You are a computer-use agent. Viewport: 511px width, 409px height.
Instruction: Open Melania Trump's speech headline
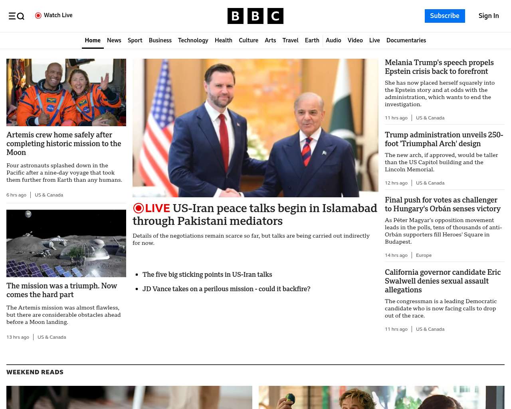[439, 67]
